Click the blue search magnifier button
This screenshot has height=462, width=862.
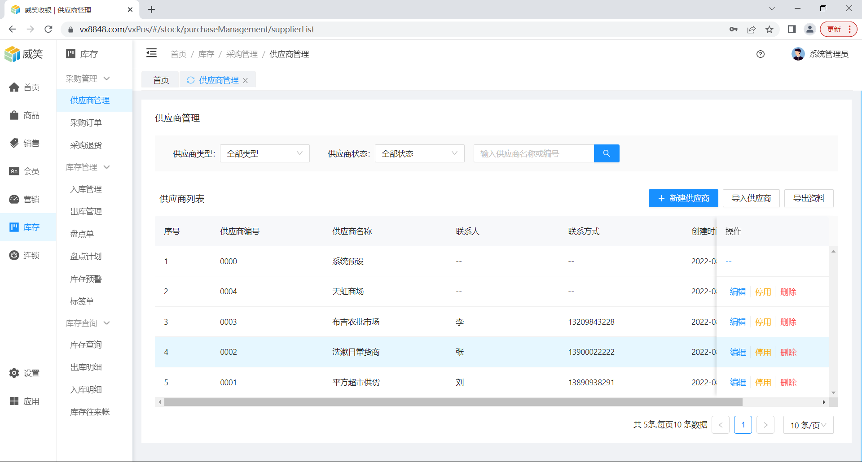[x=606, y=153]
